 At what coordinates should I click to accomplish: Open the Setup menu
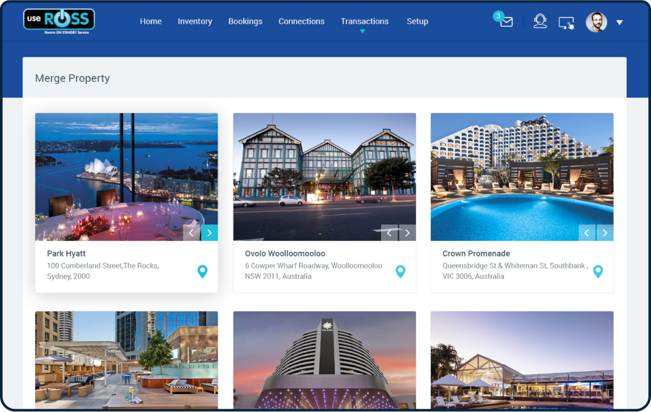[417, 21]
